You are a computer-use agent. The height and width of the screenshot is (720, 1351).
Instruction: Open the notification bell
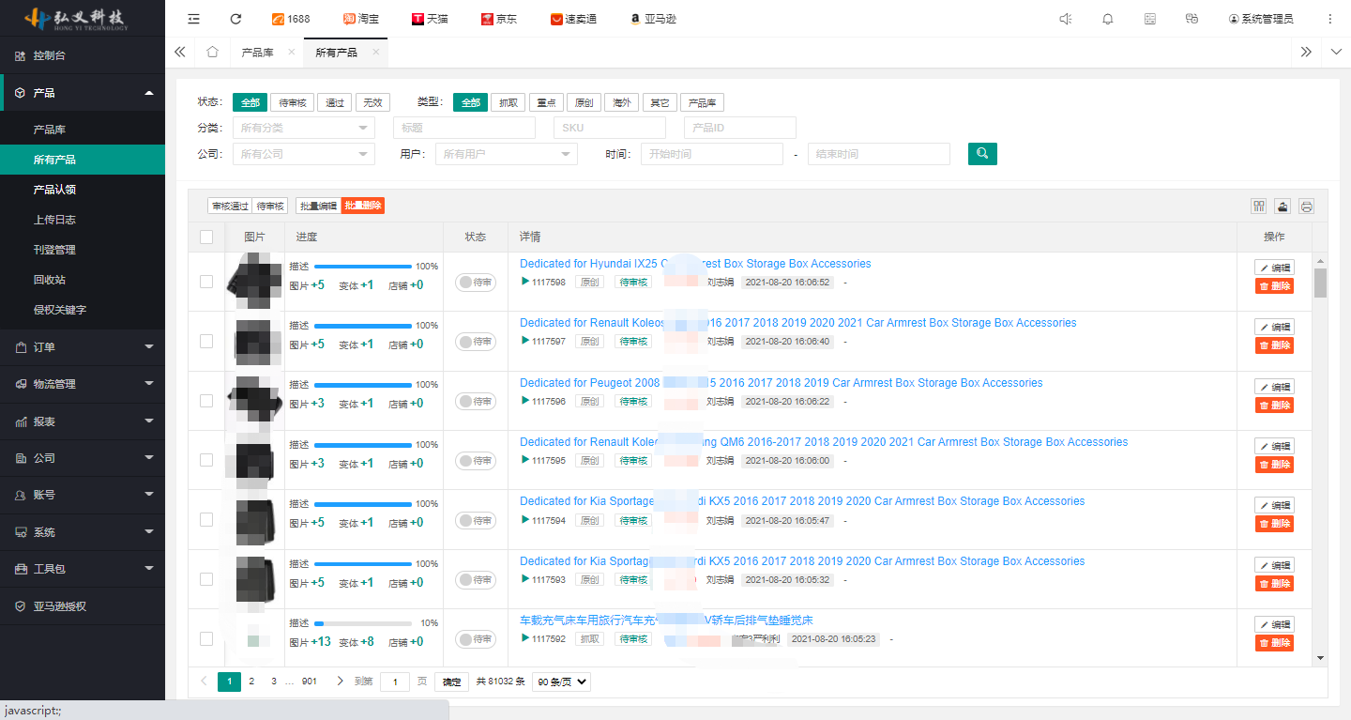tap(1108, 19)
